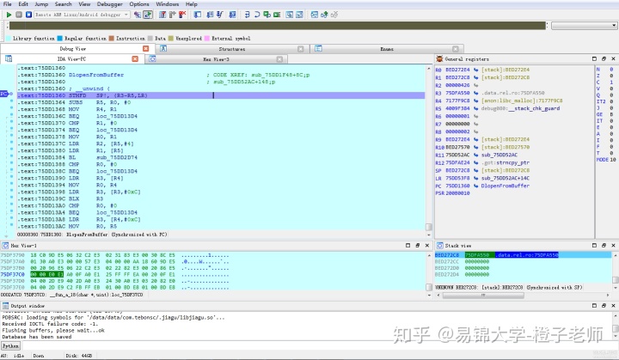Click the Hex View-1 panel icon

5,246
